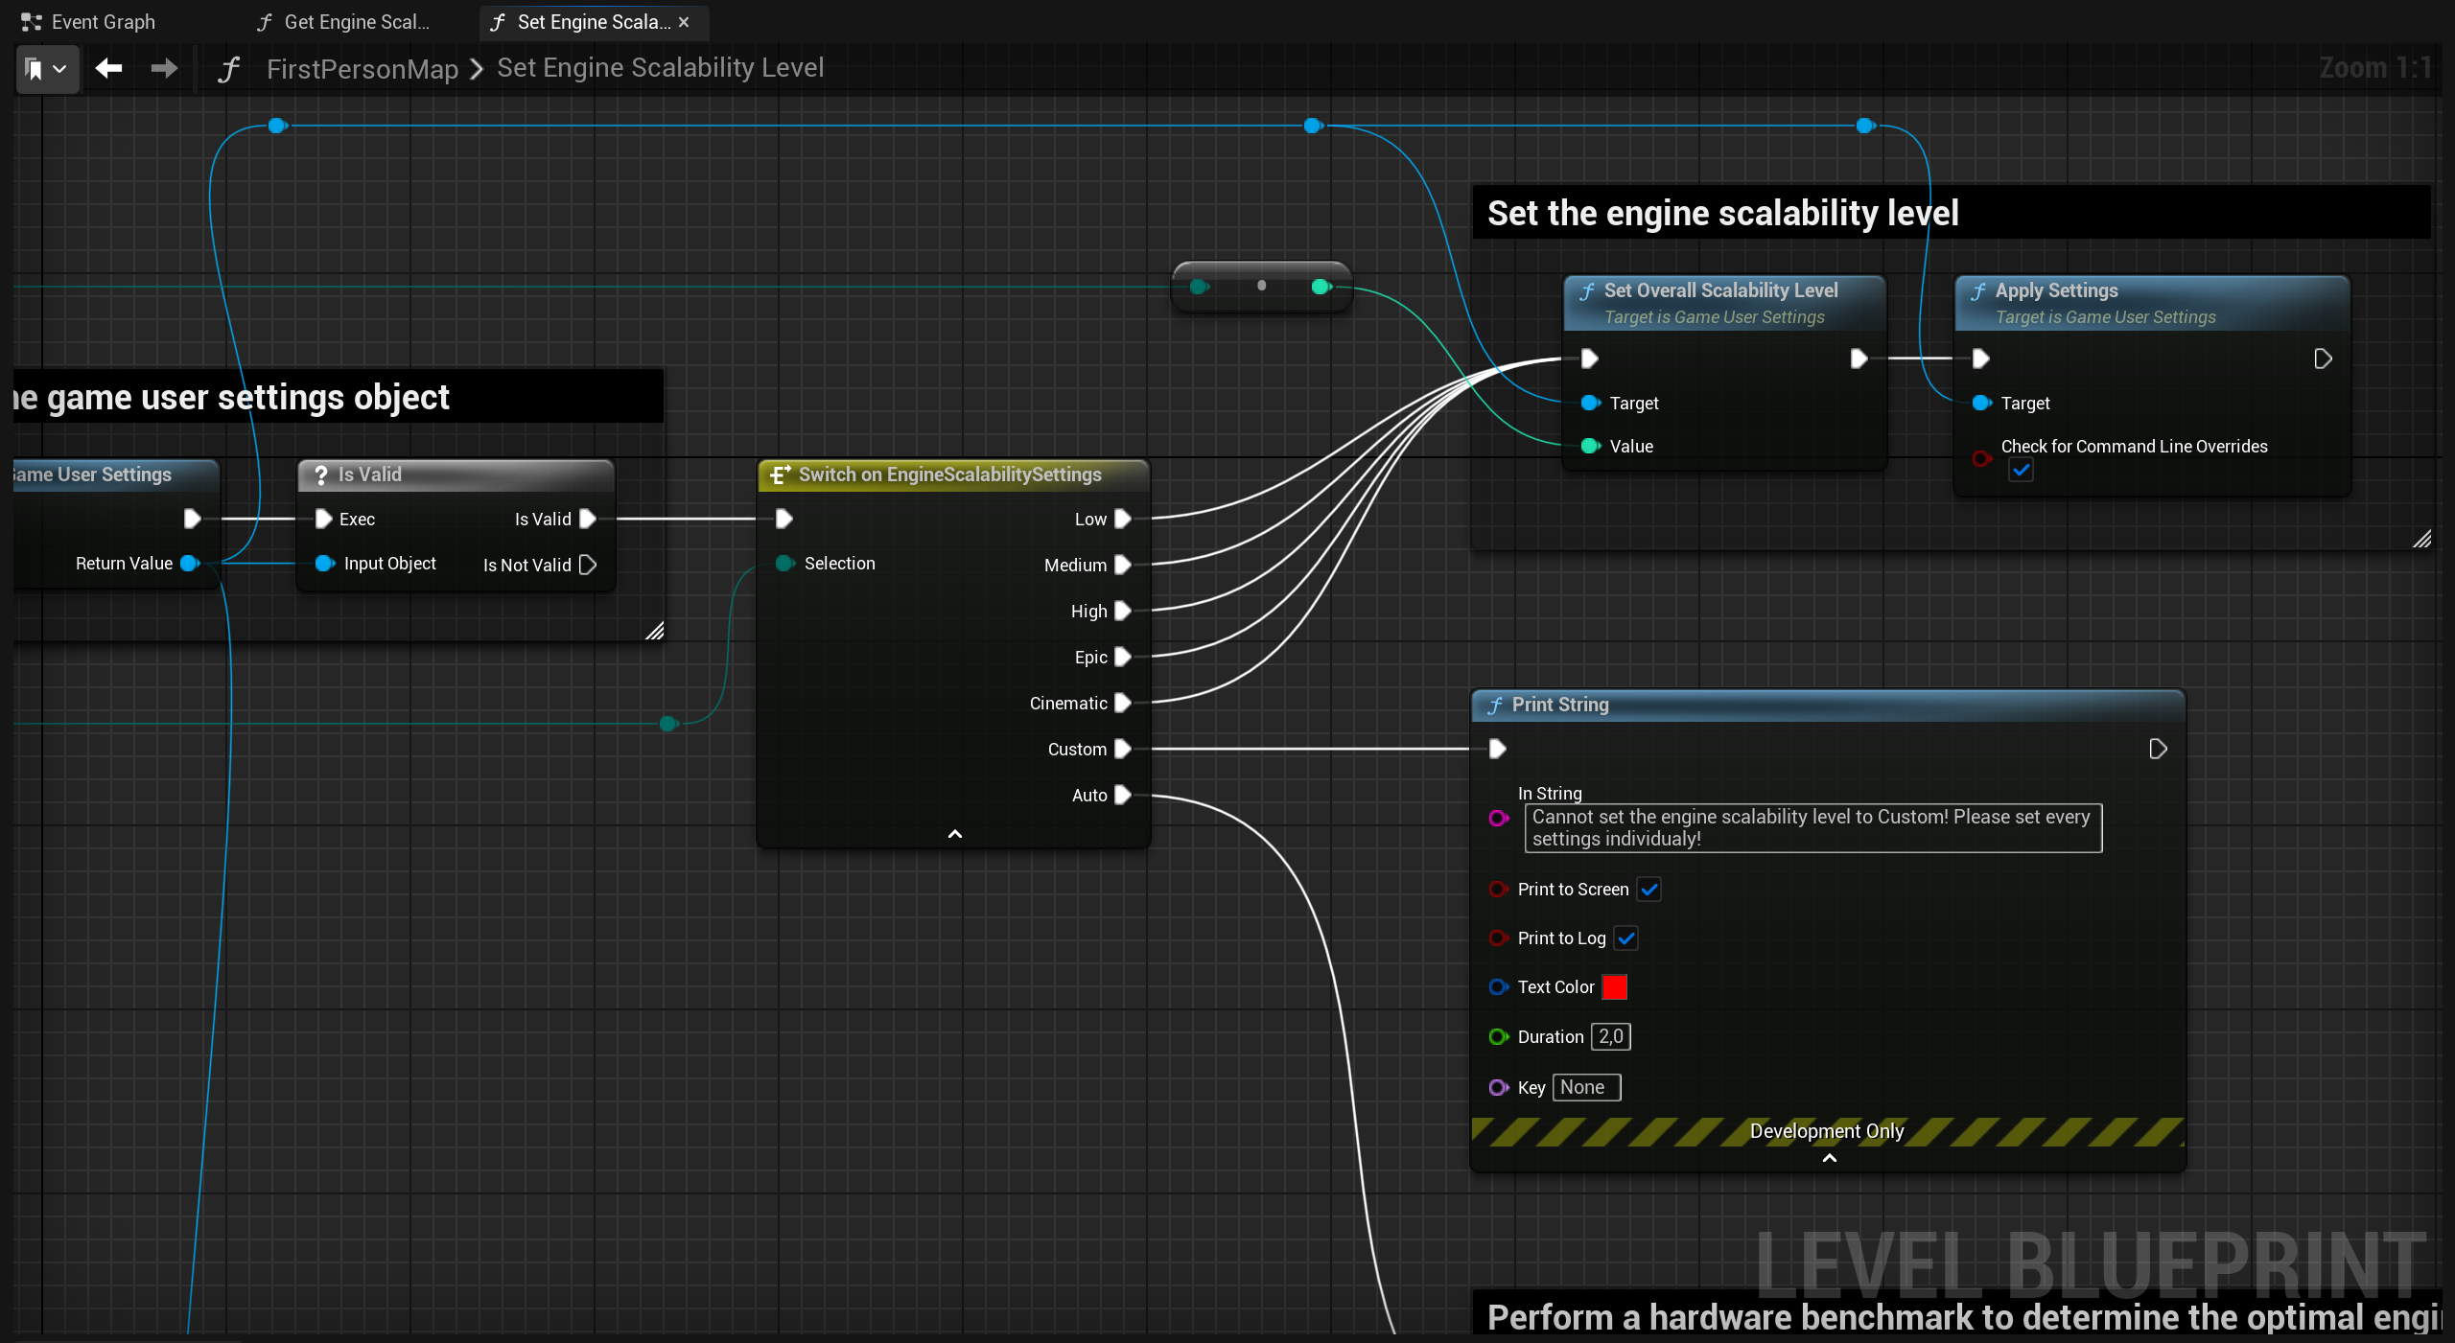Switch to the Event Graph tab
The width and height of the screenshot is (2455, 1343).
103,21
